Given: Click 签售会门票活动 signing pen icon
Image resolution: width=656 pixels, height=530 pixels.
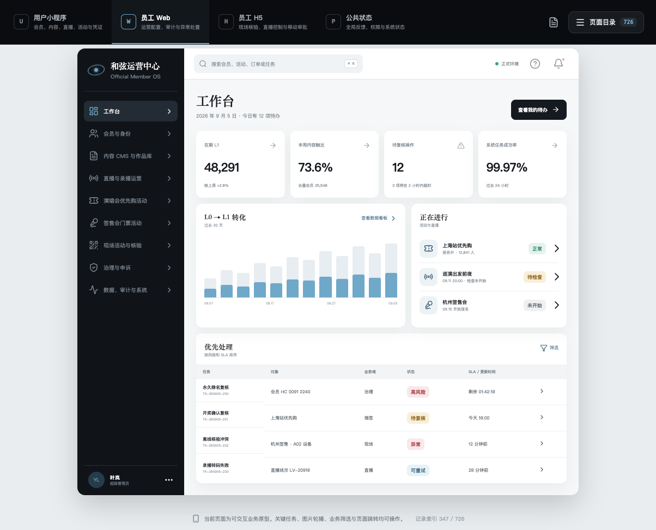Looking at the screenshot, I should click(94, 223).
